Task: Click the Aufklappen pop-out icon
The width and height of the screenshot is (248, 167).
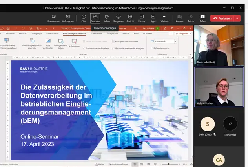Action: tap(68, 17)
